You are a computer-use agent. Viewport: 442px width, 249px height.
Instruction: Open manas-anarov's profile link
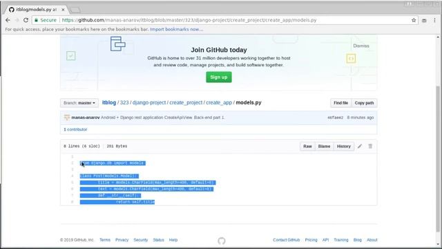pyautogui.click(x=86, y=118)
